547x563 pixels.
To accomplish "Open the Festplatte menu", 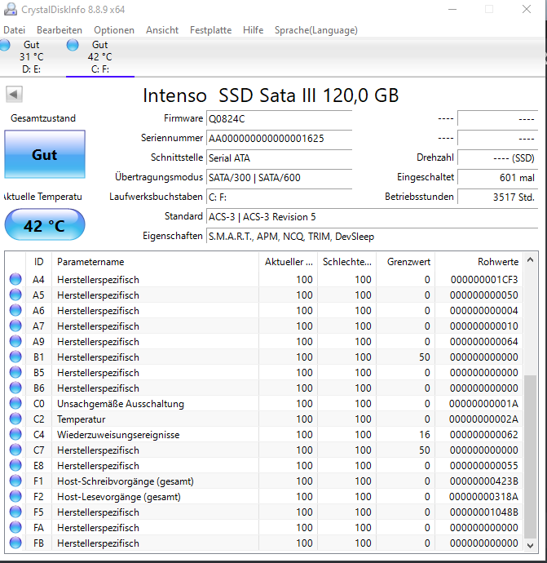I will (210, 30).
